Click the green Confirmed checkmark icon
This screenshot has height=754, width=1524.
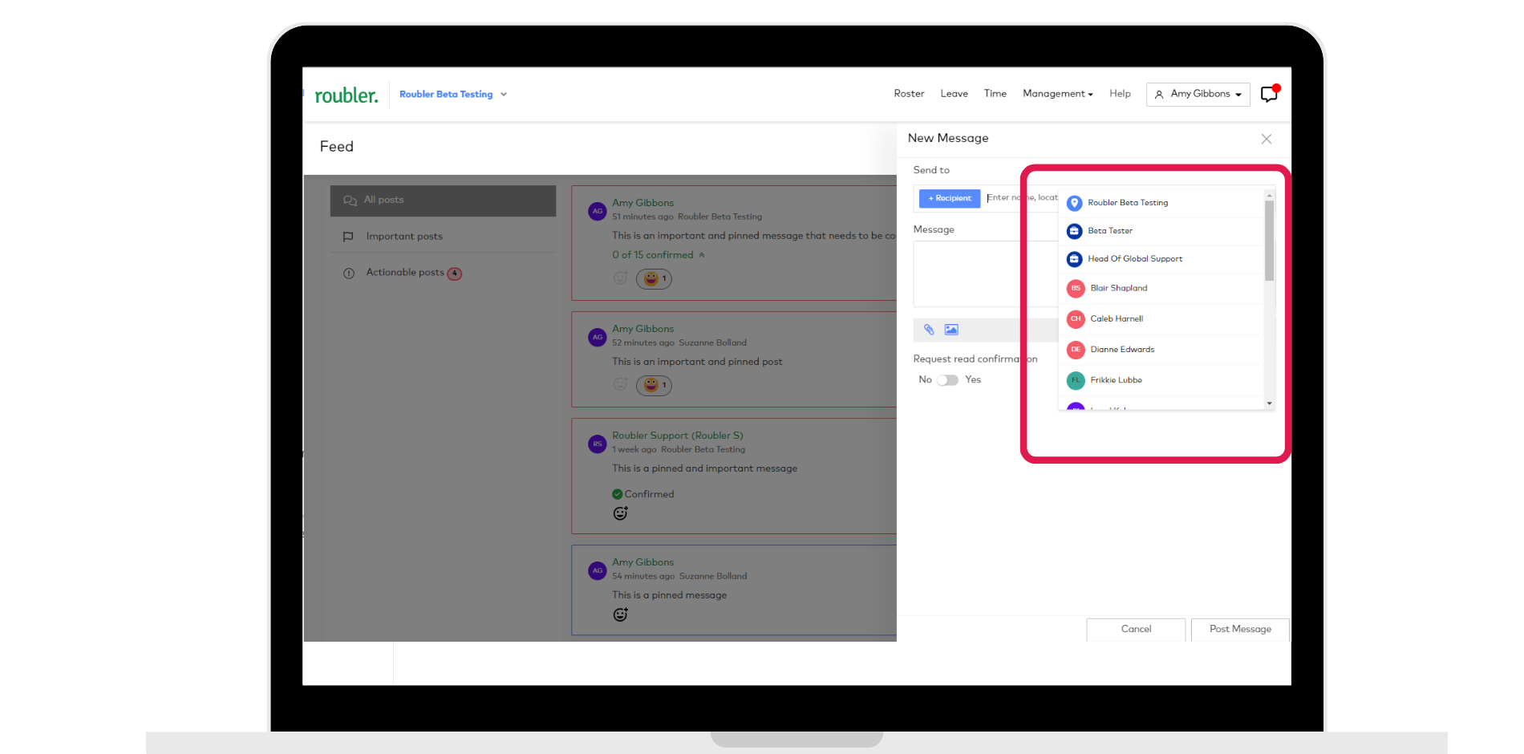pyautogui.click(x=617, y=494)
